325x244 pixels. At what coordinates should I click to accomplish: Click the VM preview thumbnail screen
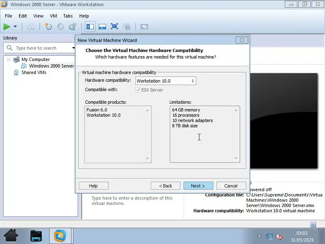coord(284,121)
